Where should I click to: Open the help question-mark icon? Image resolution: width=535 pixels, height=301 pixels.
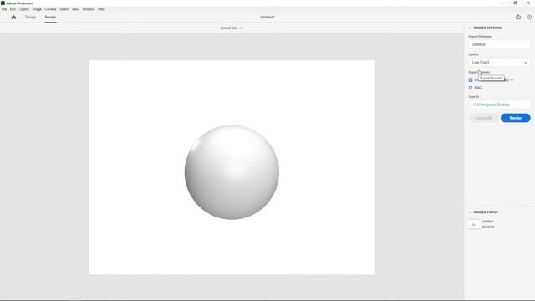(x=529, y=17)
